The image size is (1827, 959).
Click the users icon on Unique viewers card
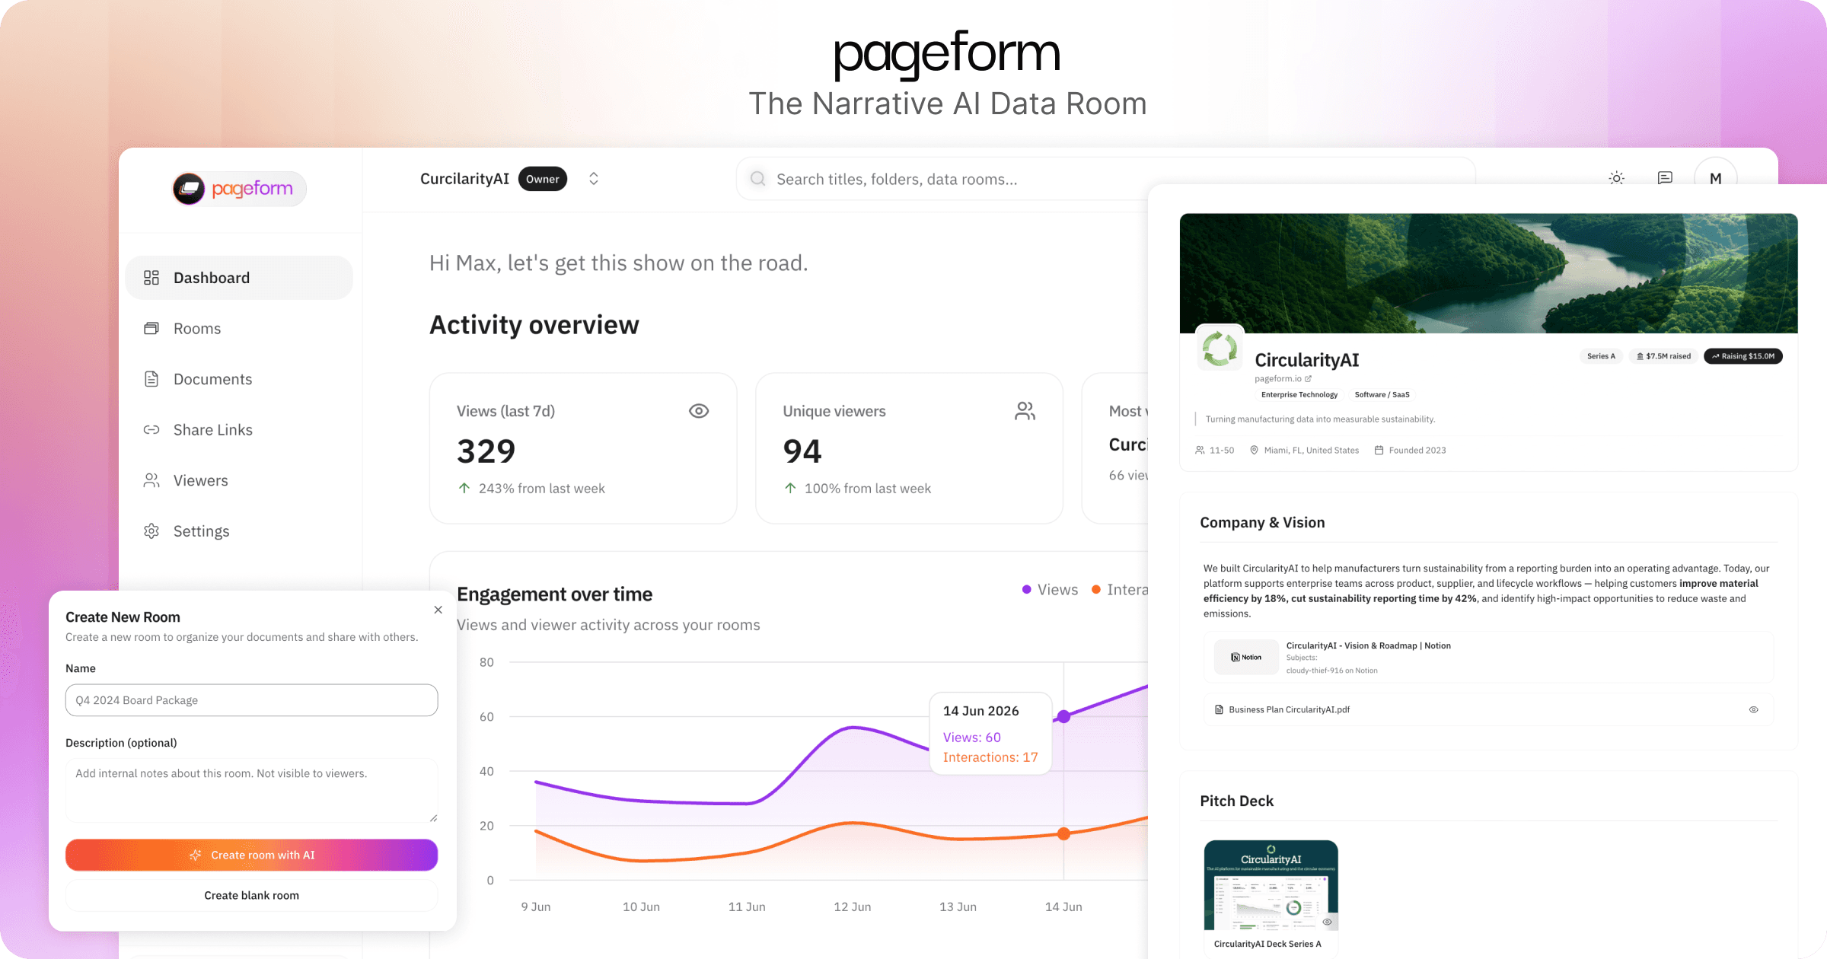click(1025, 411)
